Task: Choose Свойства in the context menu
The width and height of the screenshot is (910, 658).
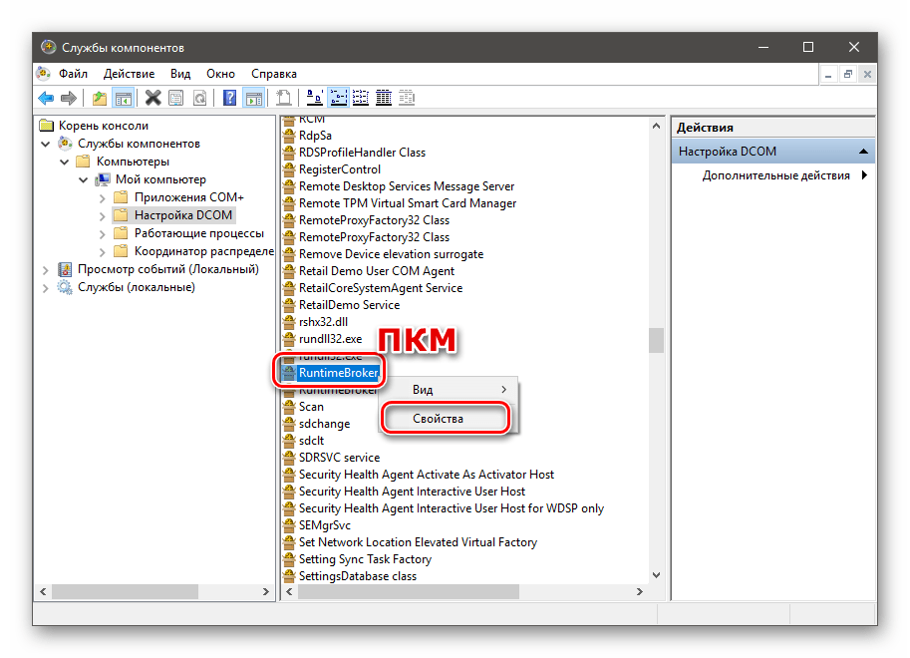Action: [x=438, y=419]
